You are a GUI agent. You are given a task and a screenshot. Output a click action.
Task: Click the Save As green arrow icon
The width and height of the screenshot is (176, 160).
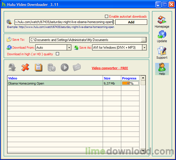[x=76, y=48]
